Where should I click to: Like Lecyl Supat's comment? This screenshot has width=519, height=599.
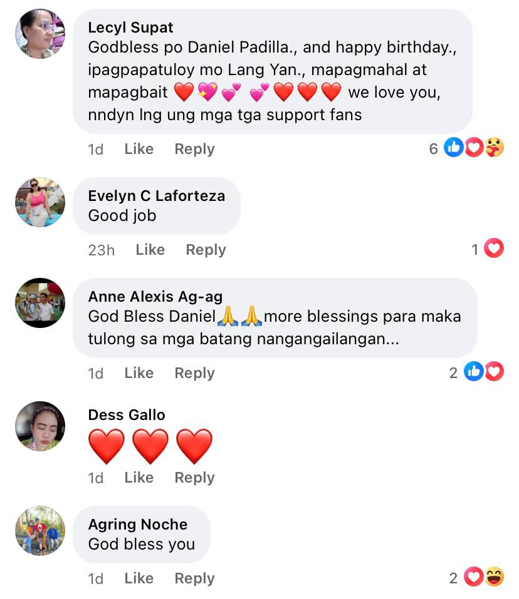(139, 148)
